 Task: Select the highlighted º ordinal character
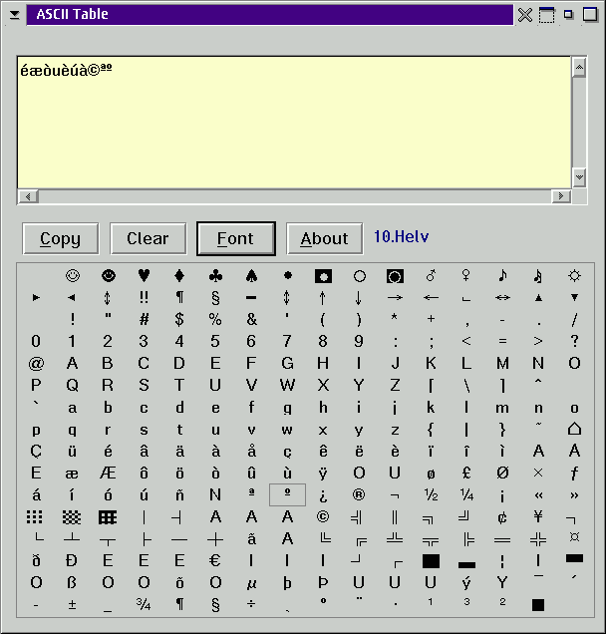pyautogui.click(x=287, y=494)
